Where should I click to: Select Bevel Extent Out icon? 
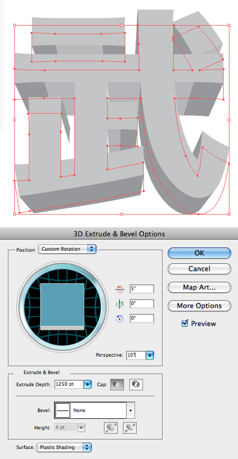[111, 428]
